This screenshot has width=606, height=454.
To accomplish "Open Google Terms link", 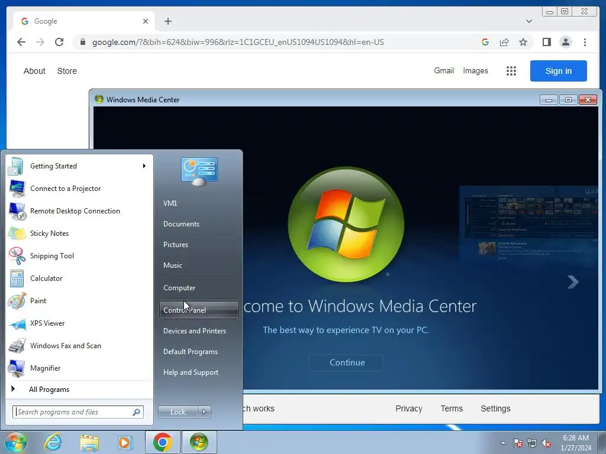I will click(452, 408).
